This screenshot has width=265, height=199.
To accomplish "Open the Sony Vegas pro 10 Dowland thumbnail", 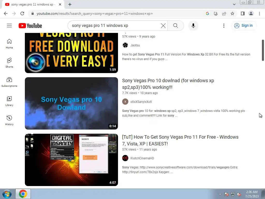I will point(71,103).
